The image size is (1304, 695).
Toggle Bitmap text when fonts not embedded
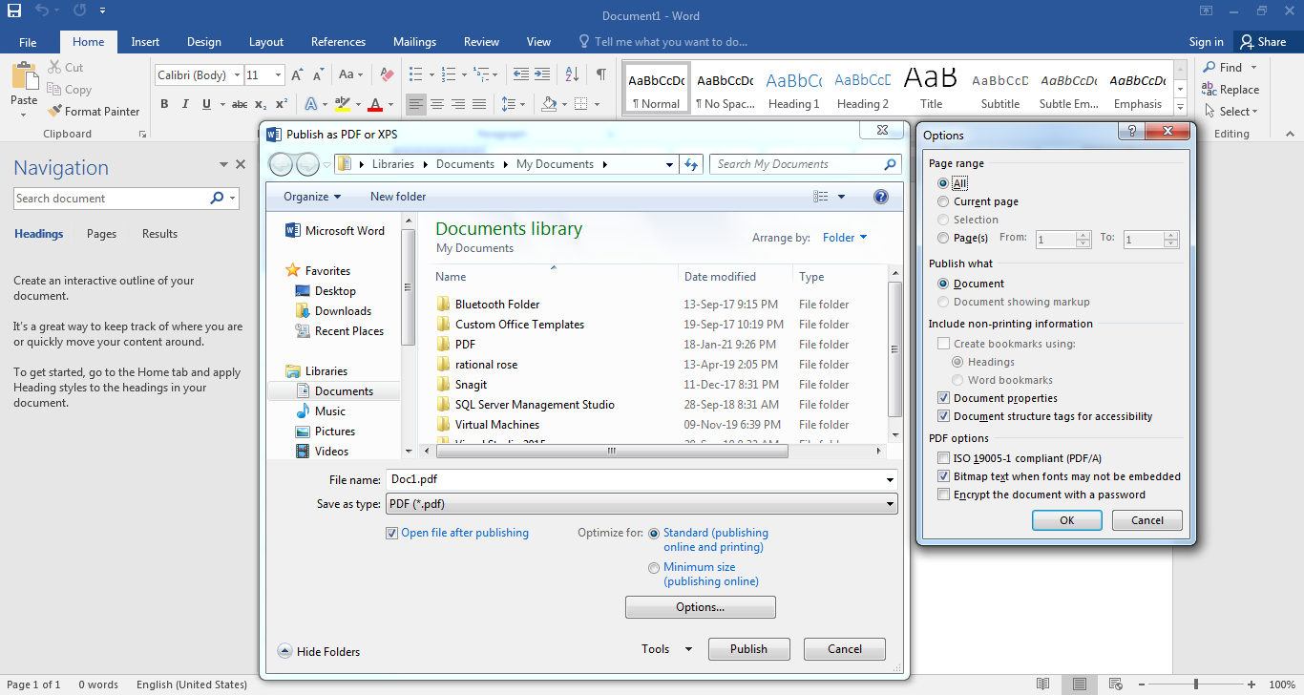point(943,476)
